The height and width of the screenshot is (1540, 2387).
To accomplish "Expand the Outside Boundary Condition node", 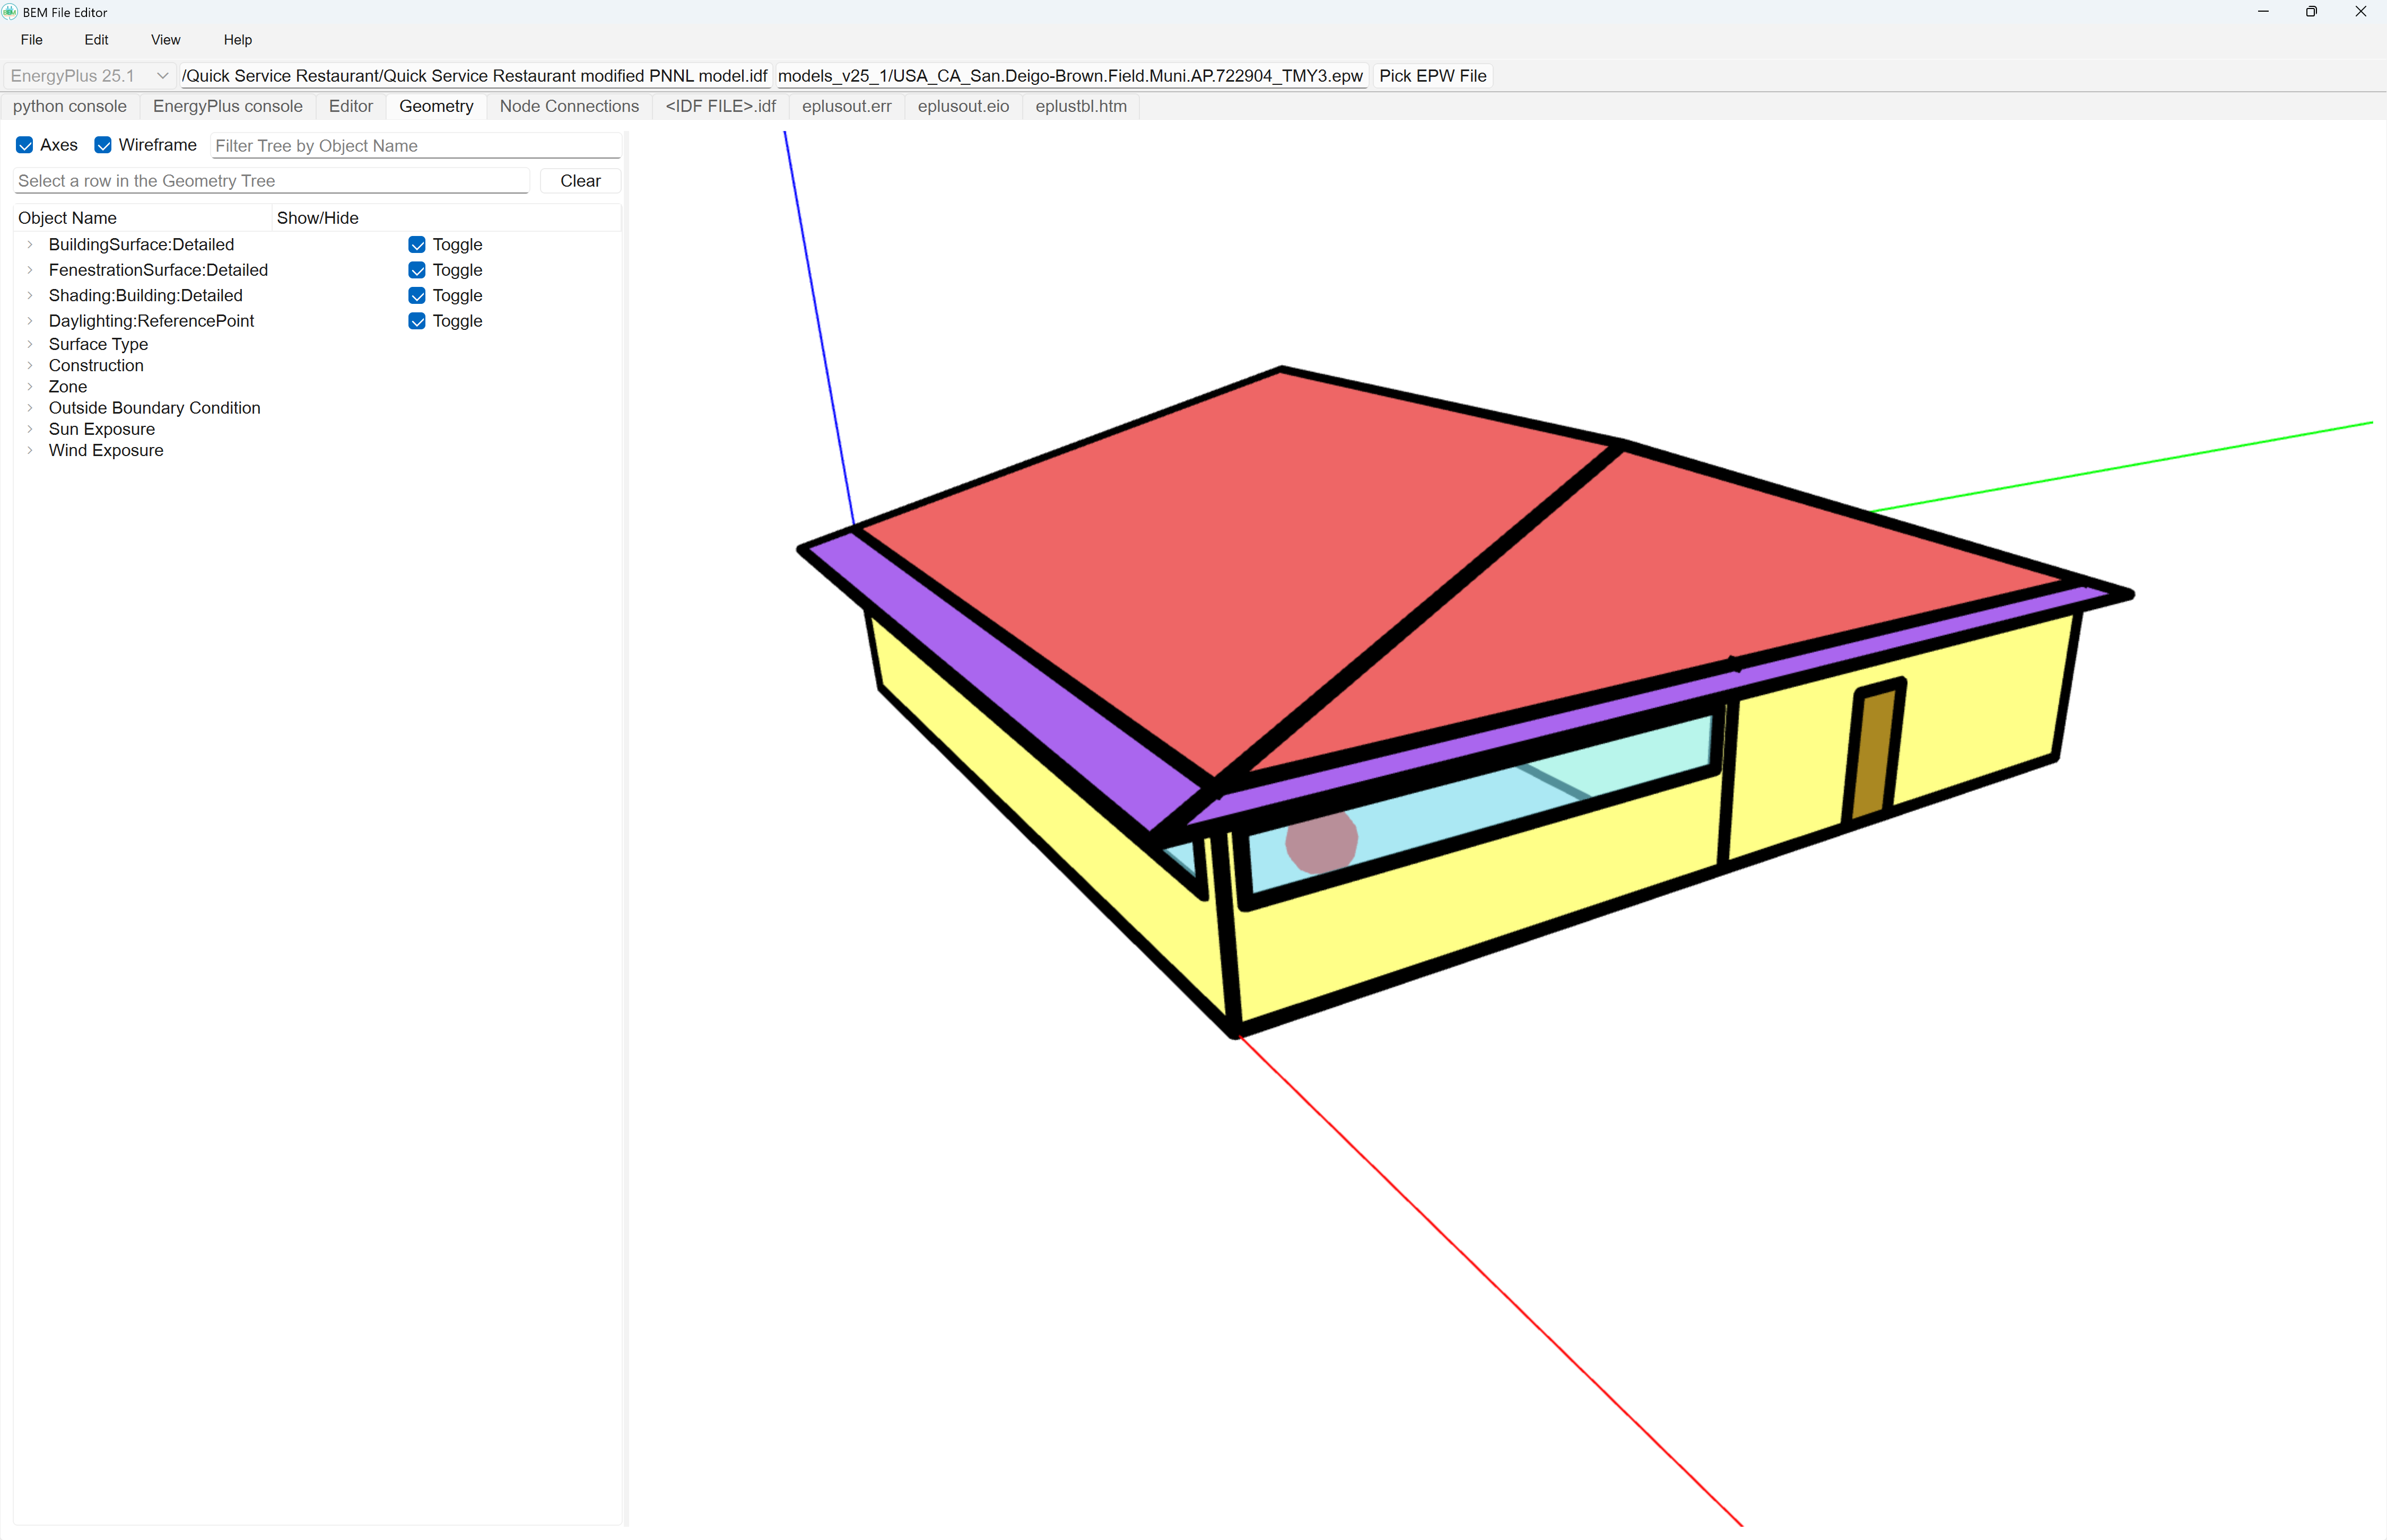I will (30, 408).
